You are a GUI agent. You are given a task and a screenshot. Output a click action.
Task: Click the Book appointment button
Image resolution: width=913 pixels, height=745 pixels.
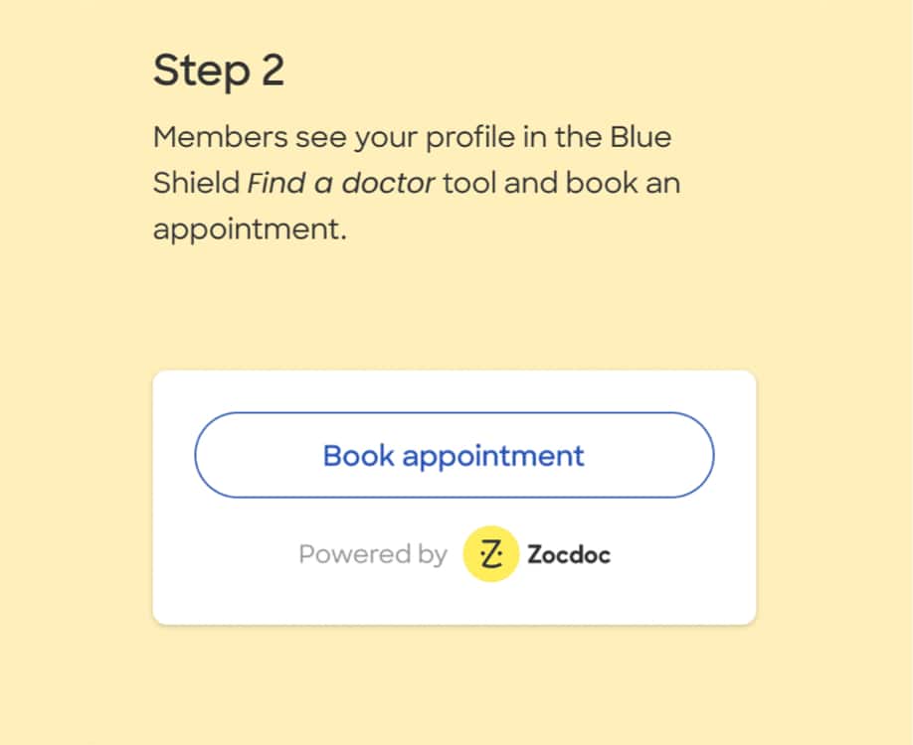click(x=454, y=455)
